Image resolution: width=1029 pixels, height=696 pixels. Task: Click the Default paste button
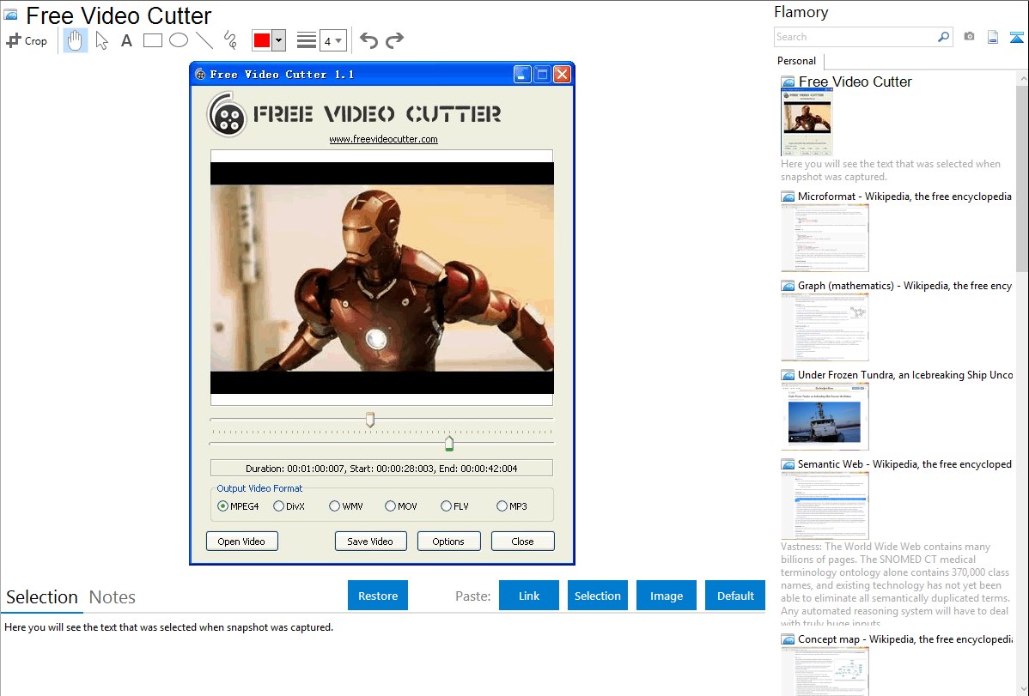[x=735, y=596]
